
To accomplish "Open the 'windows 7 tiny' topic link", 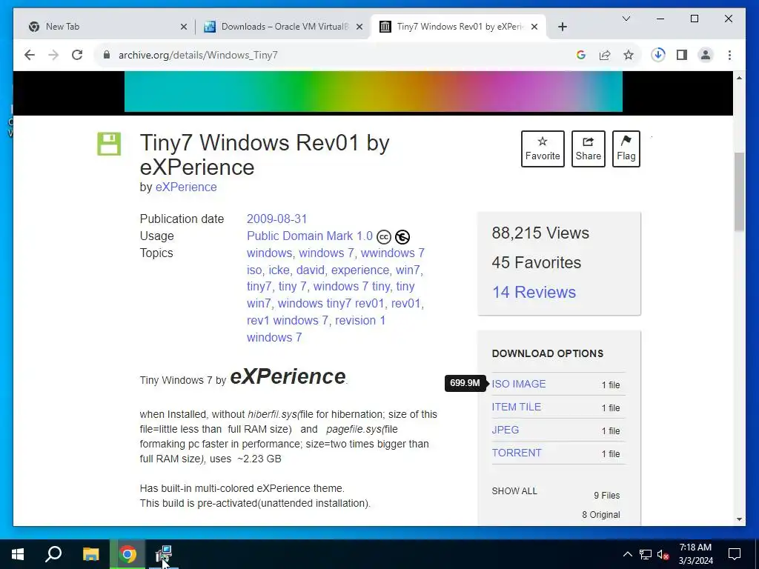I will point(351,287).
